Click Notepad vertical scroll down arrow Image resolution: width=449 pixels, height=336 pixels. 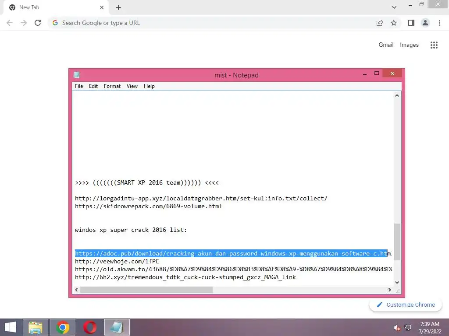pyautogui.click(x=397, y=282)
